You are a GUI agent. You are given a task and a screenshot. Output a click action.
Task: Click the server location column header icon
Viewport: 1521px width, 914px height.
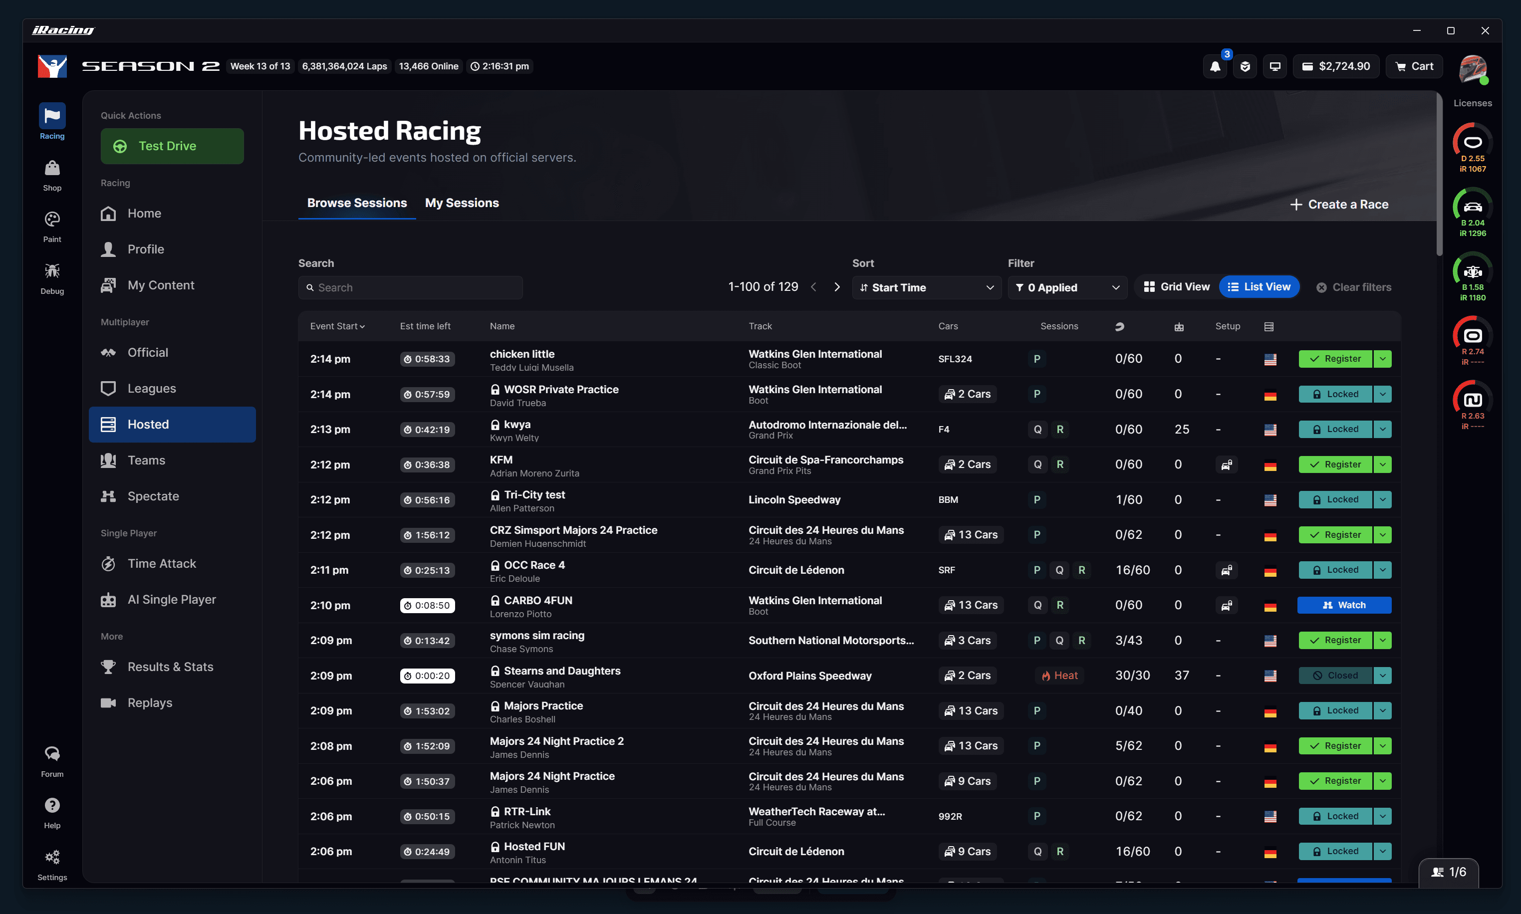(x=1269, y=326)
